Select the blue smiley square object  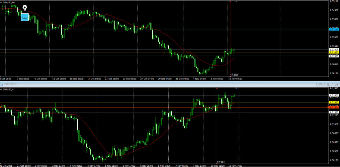point(25,17)
